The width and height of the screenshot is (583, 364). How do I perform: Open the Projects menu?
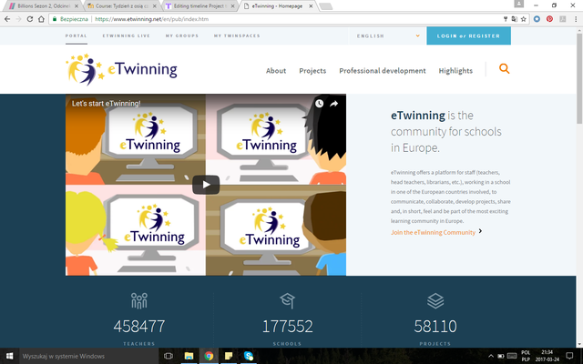coord(312,71)
